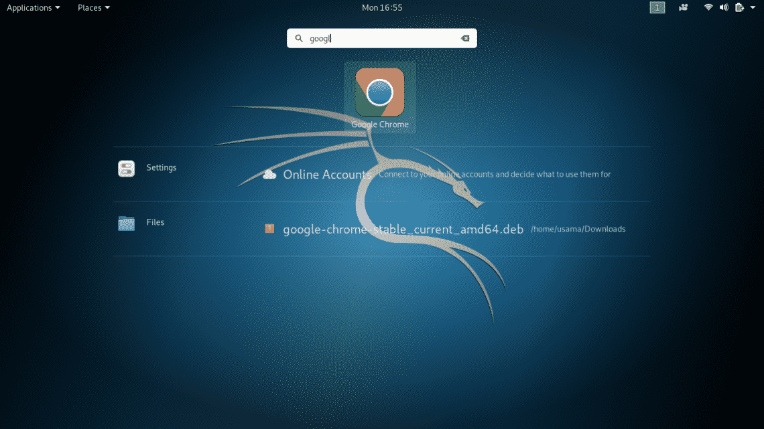764x429 pixels.
Task: Select workspace indicator 1
Action: [657, 8]
